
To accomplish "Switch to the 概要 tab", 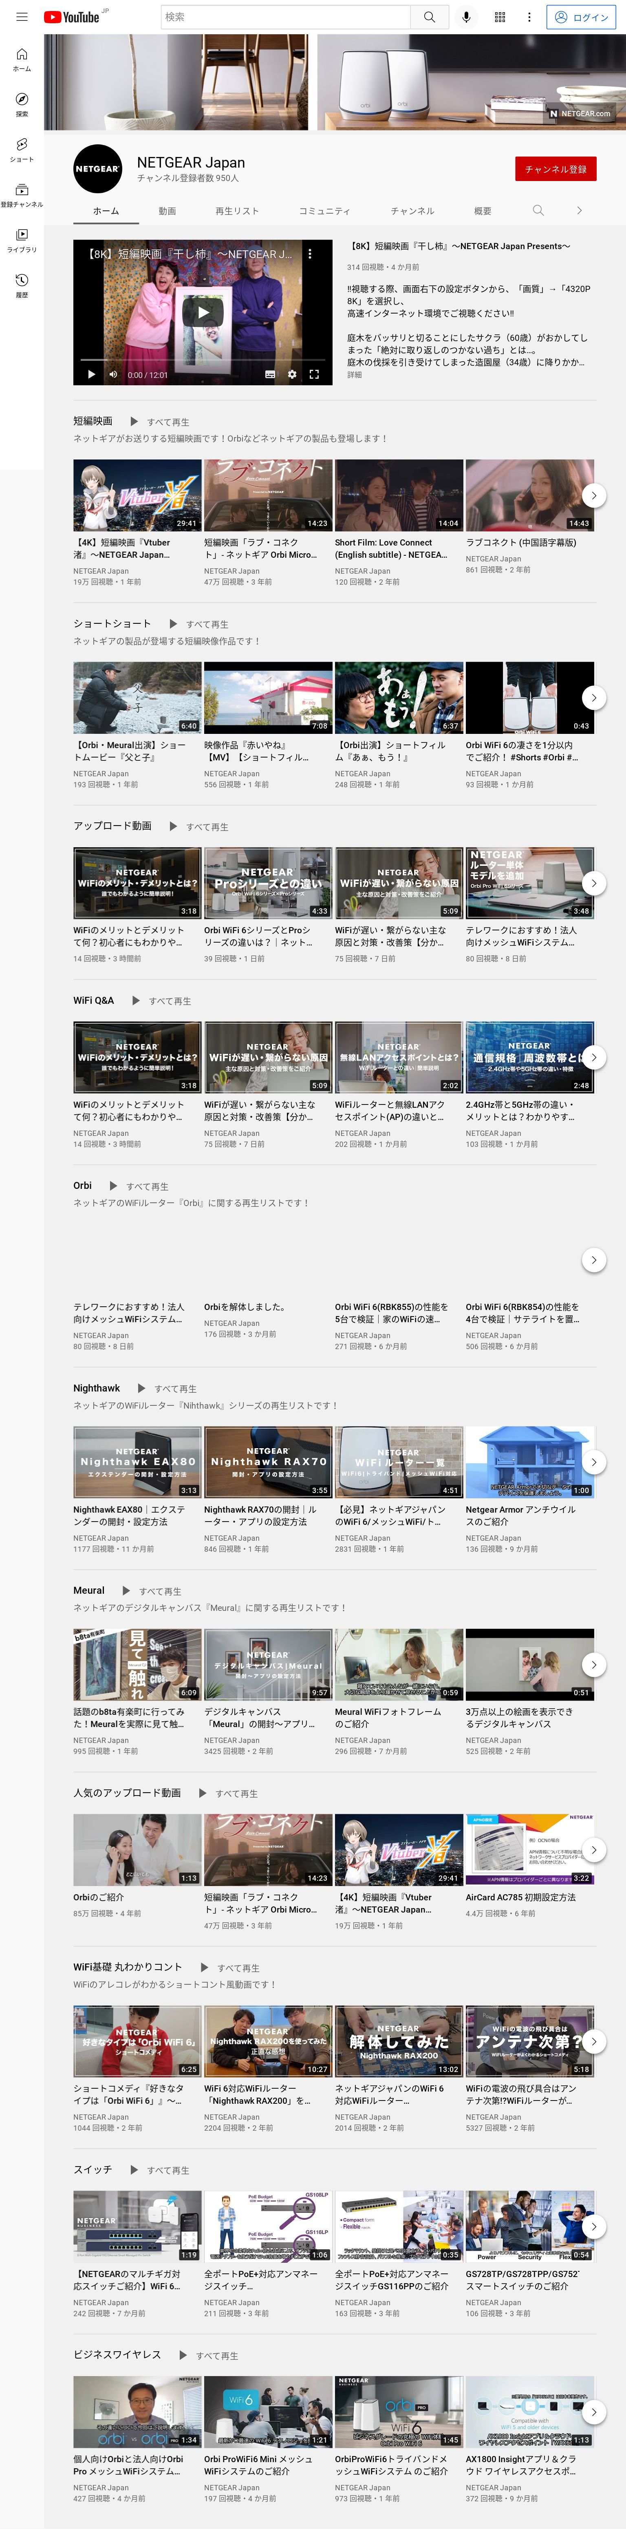I will [x=483, y=211].
